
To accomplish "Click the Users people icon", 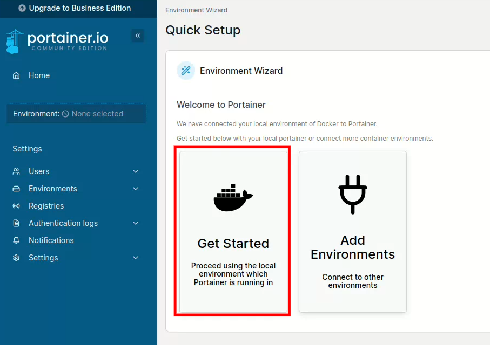I will [17, 171].
